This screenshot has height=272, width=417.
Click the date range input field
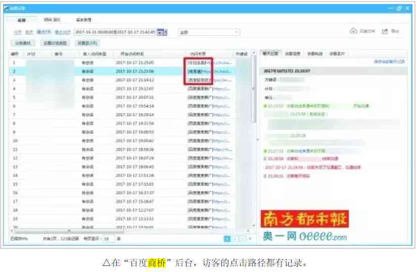[x=115, y=32]
